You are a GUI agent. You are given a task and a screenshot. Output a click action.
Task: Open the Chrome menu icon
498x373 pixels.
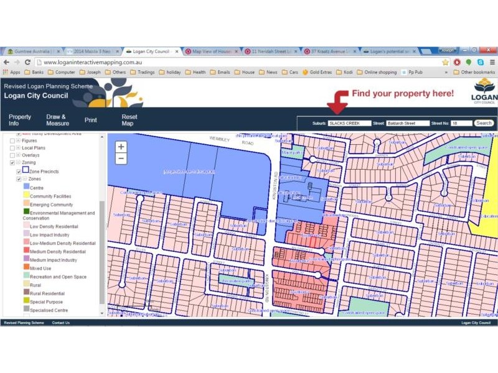492,62
